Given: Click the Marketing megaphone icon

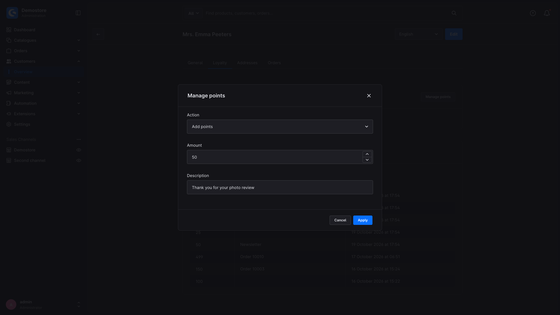Looking at the screenshot, I should coord(9,93).
